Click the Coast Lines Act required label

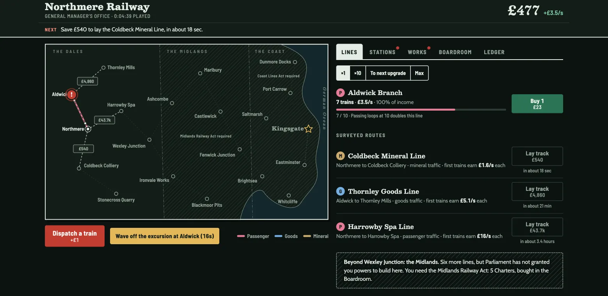pos(278,76)
